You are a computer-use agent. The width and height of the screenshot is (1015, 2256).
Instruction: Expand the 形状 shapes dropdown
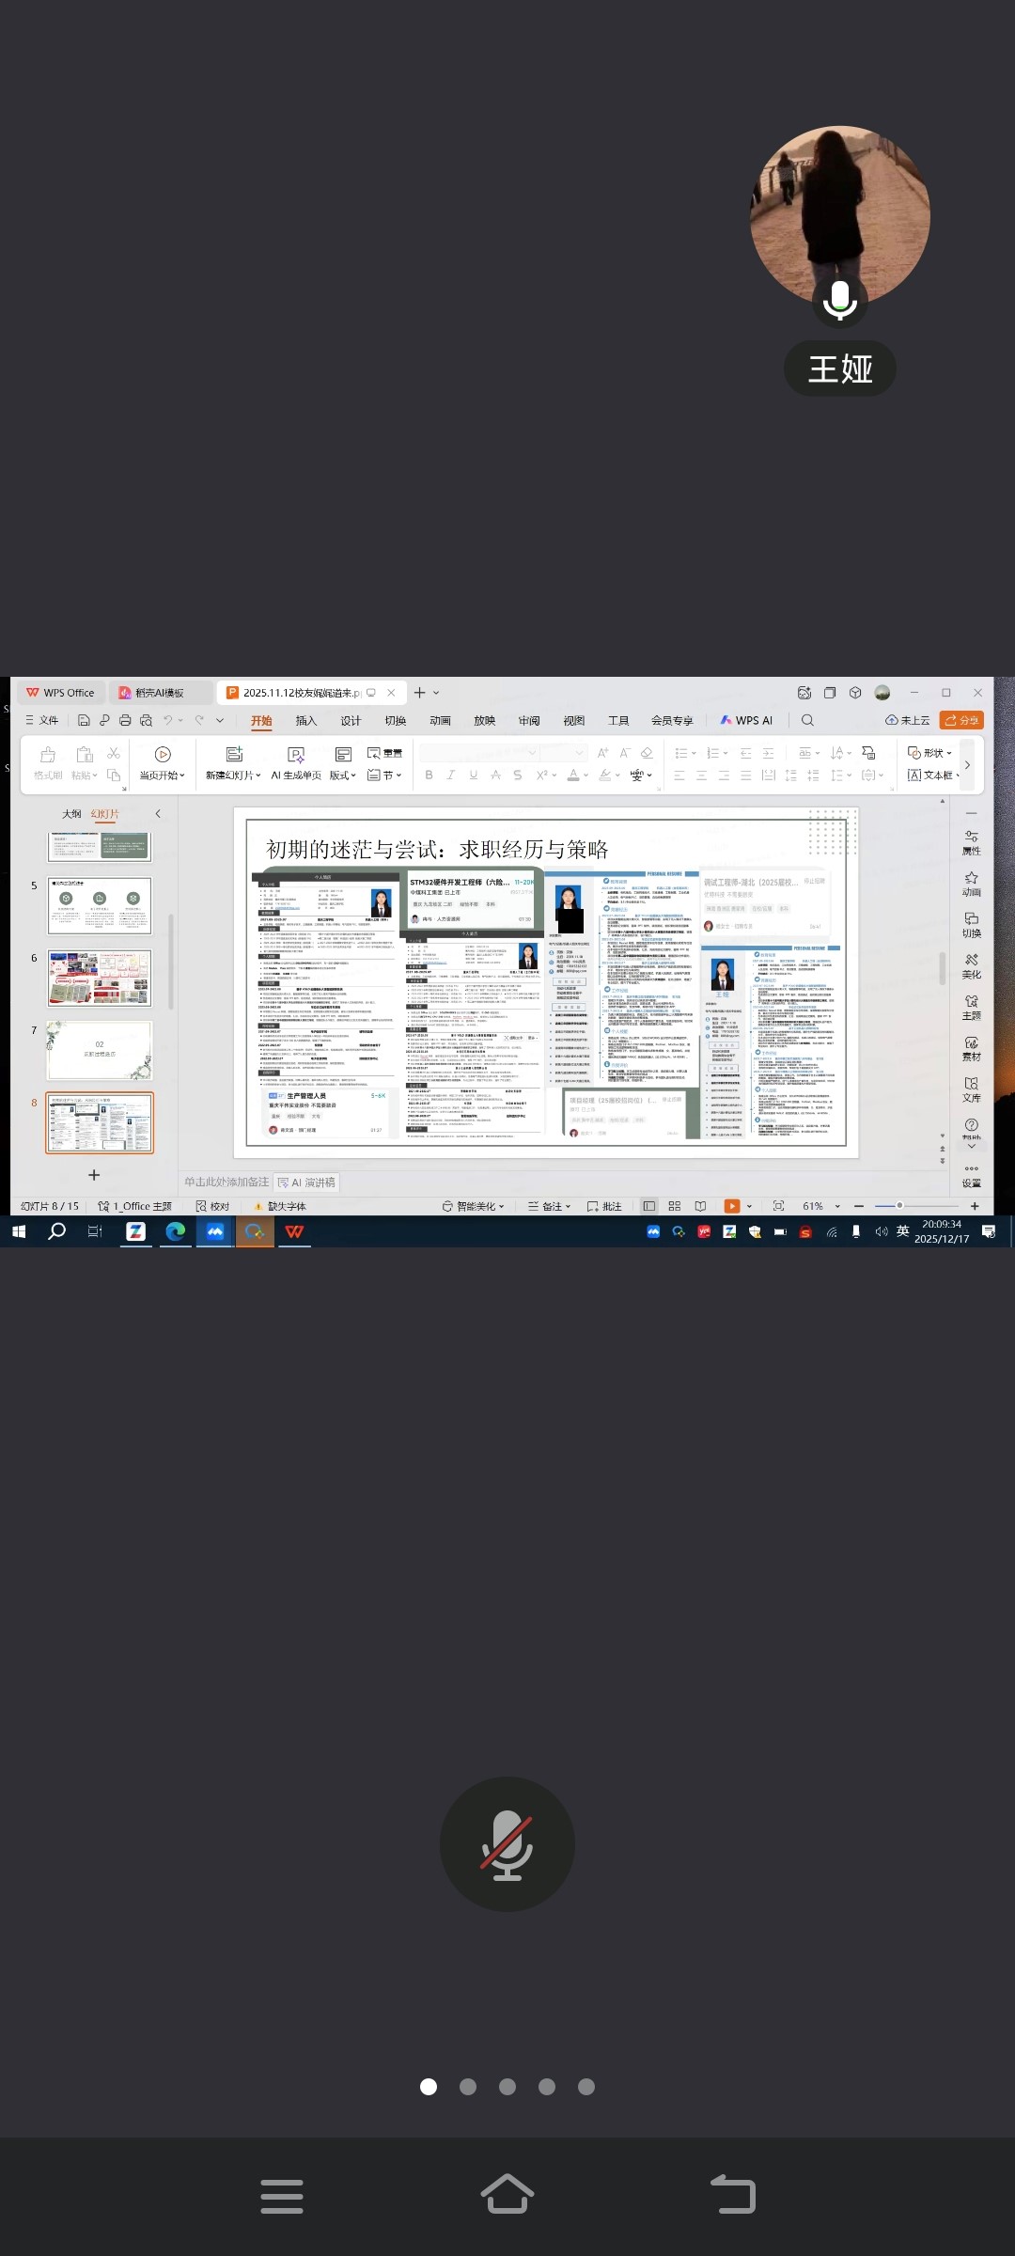[x=930, y=753]
